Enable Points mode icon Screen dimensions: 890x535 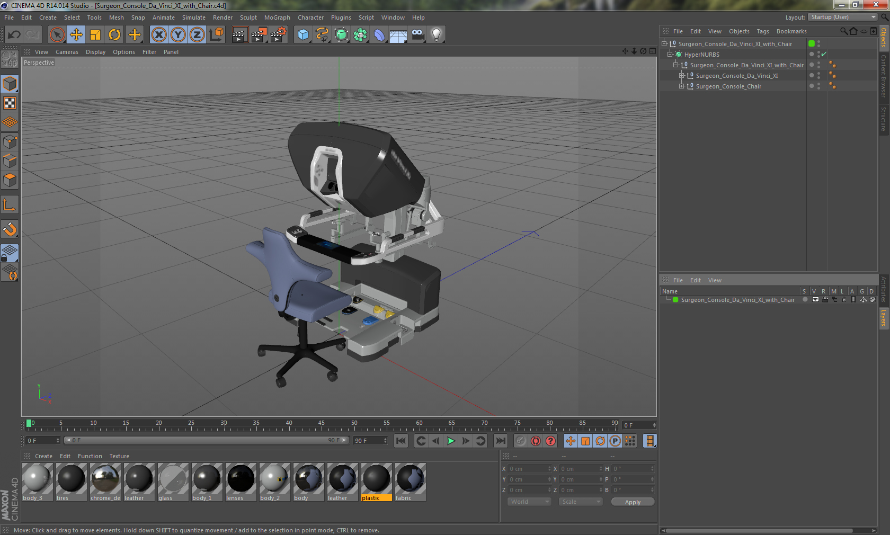10,141
